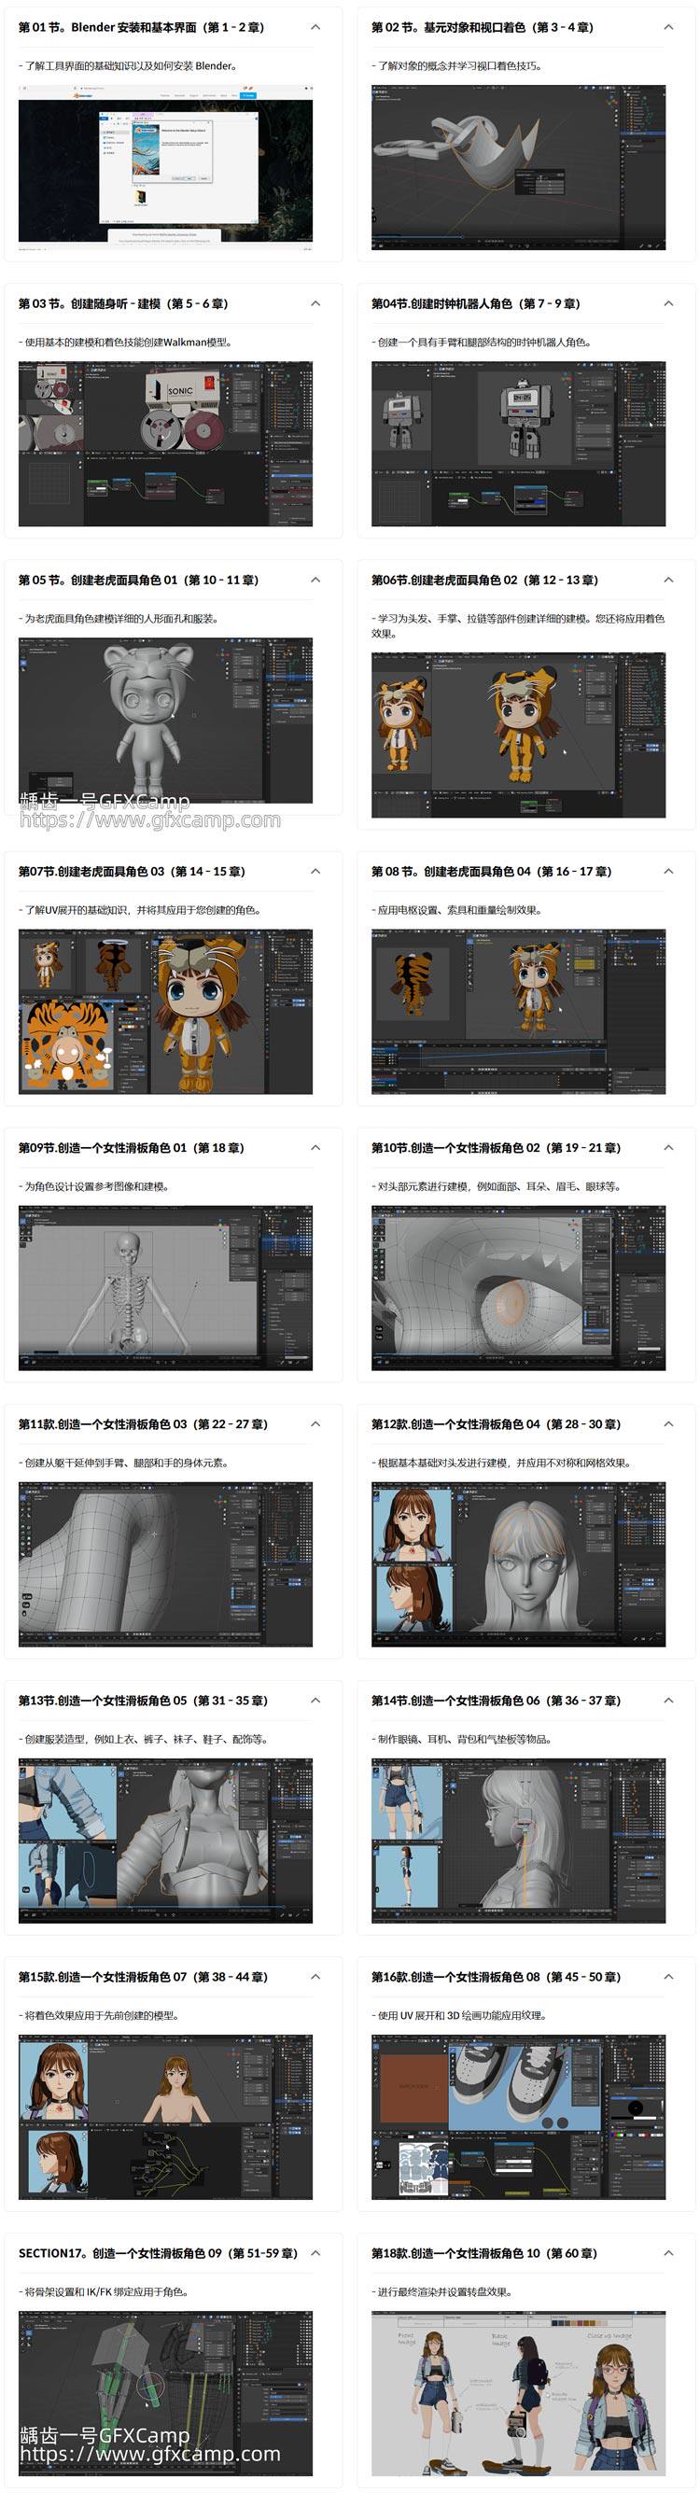700x2493 pixels.
Task: Open the clock robot thumbnail in section 04
Action: coord(518,444)
